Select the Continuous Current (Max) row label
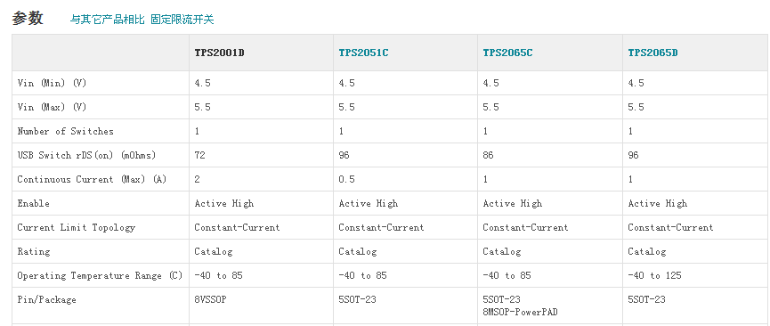 click(92, 179)
